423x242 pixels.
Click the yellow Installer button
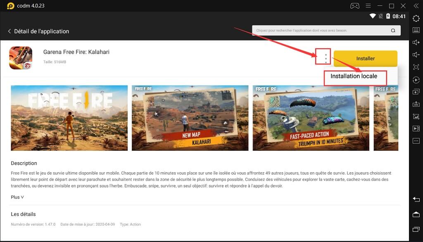click(365, 59)
